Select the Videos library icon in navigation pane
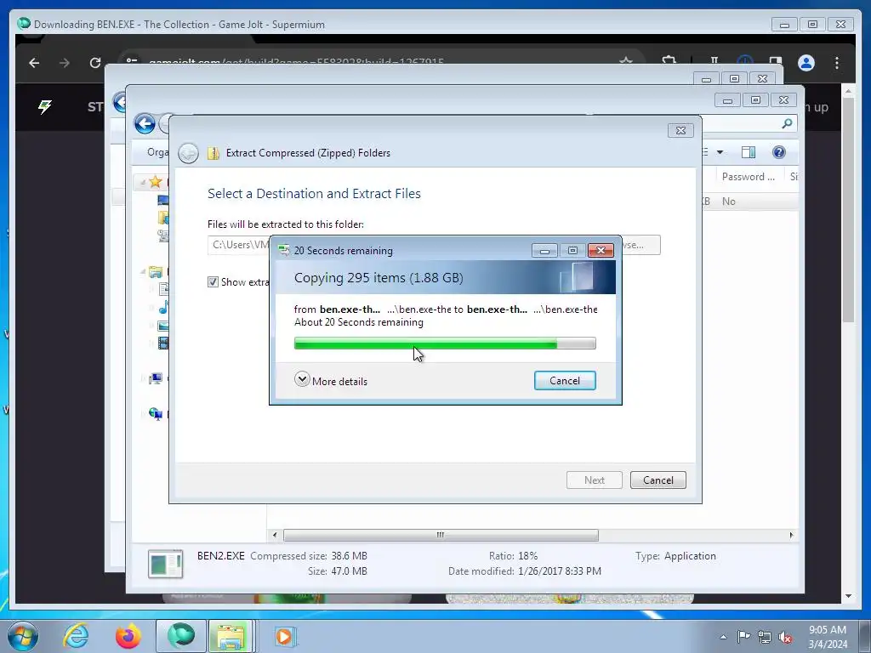 tap(163, 344)
